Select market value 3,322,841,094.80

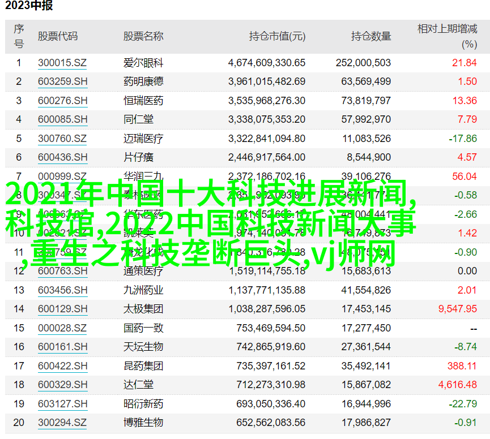267,138
